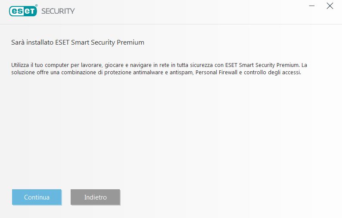
Task: Click the phrase "controllo degli accessi"
Action: click(272, 73)
